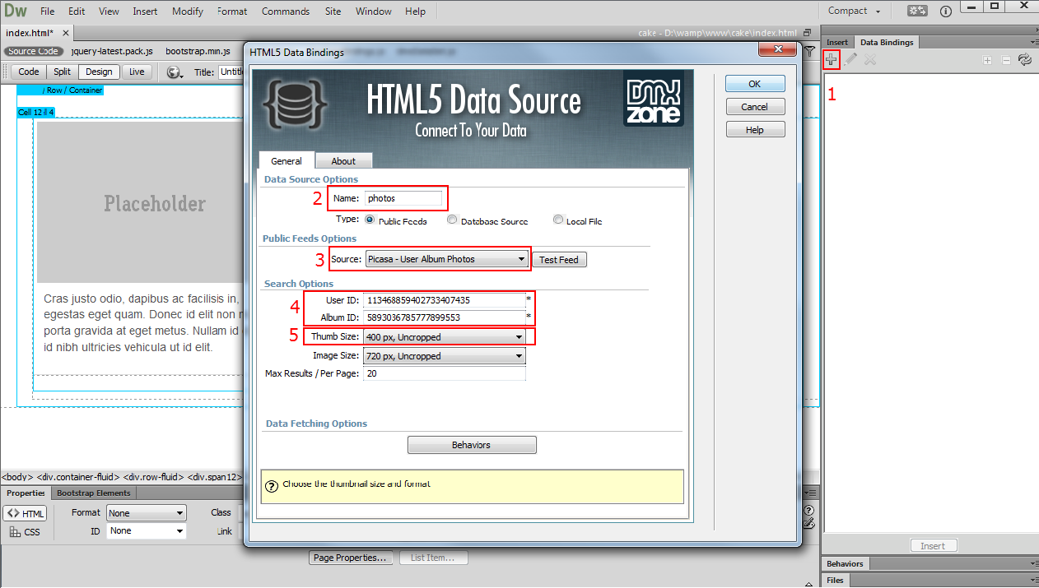The image size is (1039, 588).
Task: Close the index.html document tab
Action: point(66,33)
